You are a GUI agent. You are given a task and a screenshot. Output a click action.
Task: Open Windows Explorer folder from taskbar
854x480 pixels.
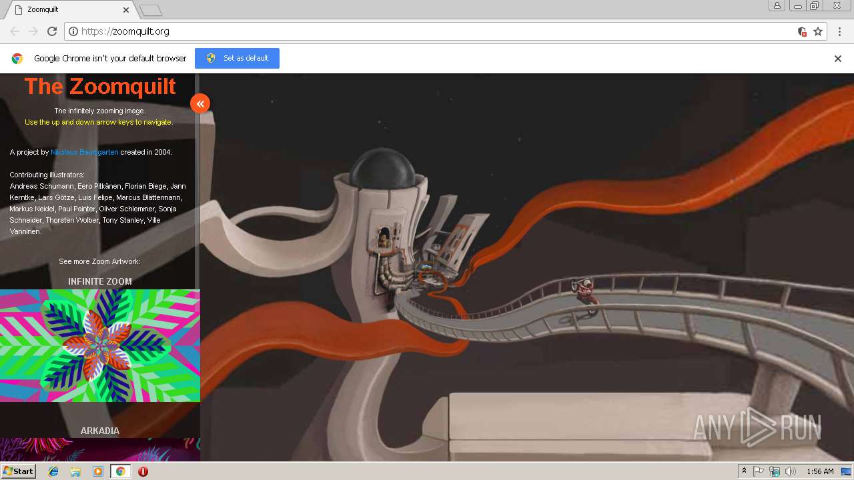coord(75,471)
